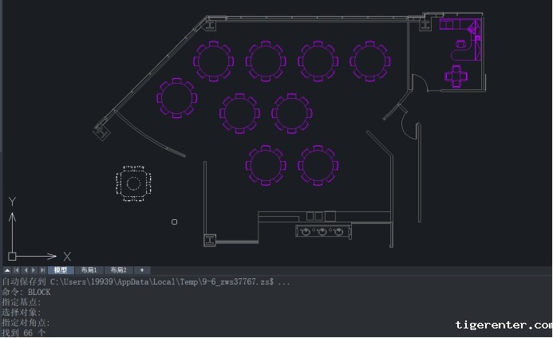The width and height of the screenshot is (553, 338).
Task: Add a new layout with plus button
Action: pos(142,270)
